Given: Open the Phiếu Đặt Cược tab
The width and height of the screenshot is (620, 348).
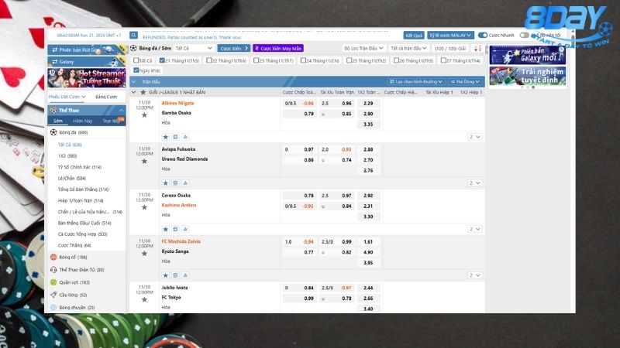Looking at the screenshot, I should (x=67, y=97).
